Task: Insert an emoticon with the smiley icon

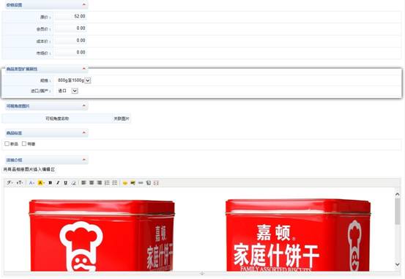Action: point(125,182)
